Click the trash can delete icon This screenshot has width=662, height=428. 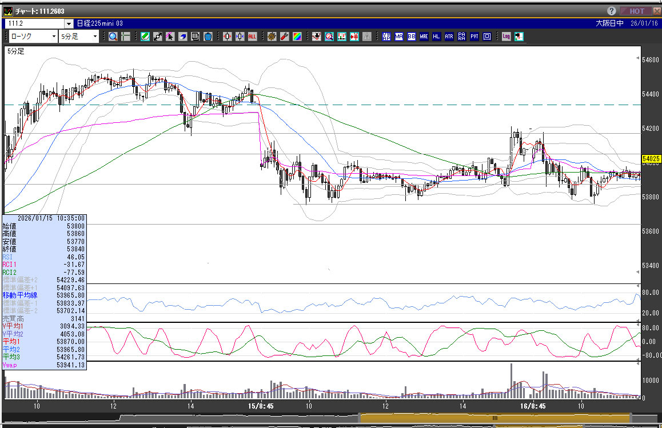click(208, 37)
